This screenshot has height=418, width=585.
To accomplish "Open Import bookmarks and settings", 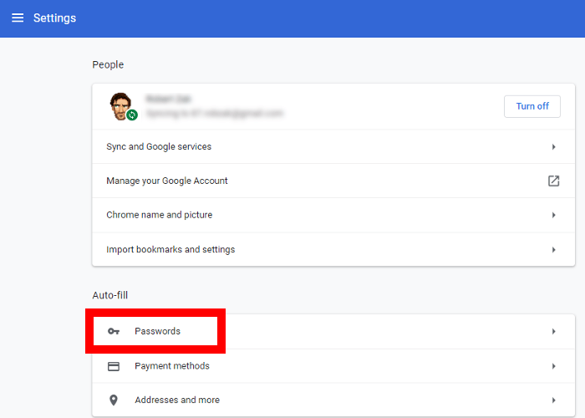I will pyautogui.click(x=333, y=249).
